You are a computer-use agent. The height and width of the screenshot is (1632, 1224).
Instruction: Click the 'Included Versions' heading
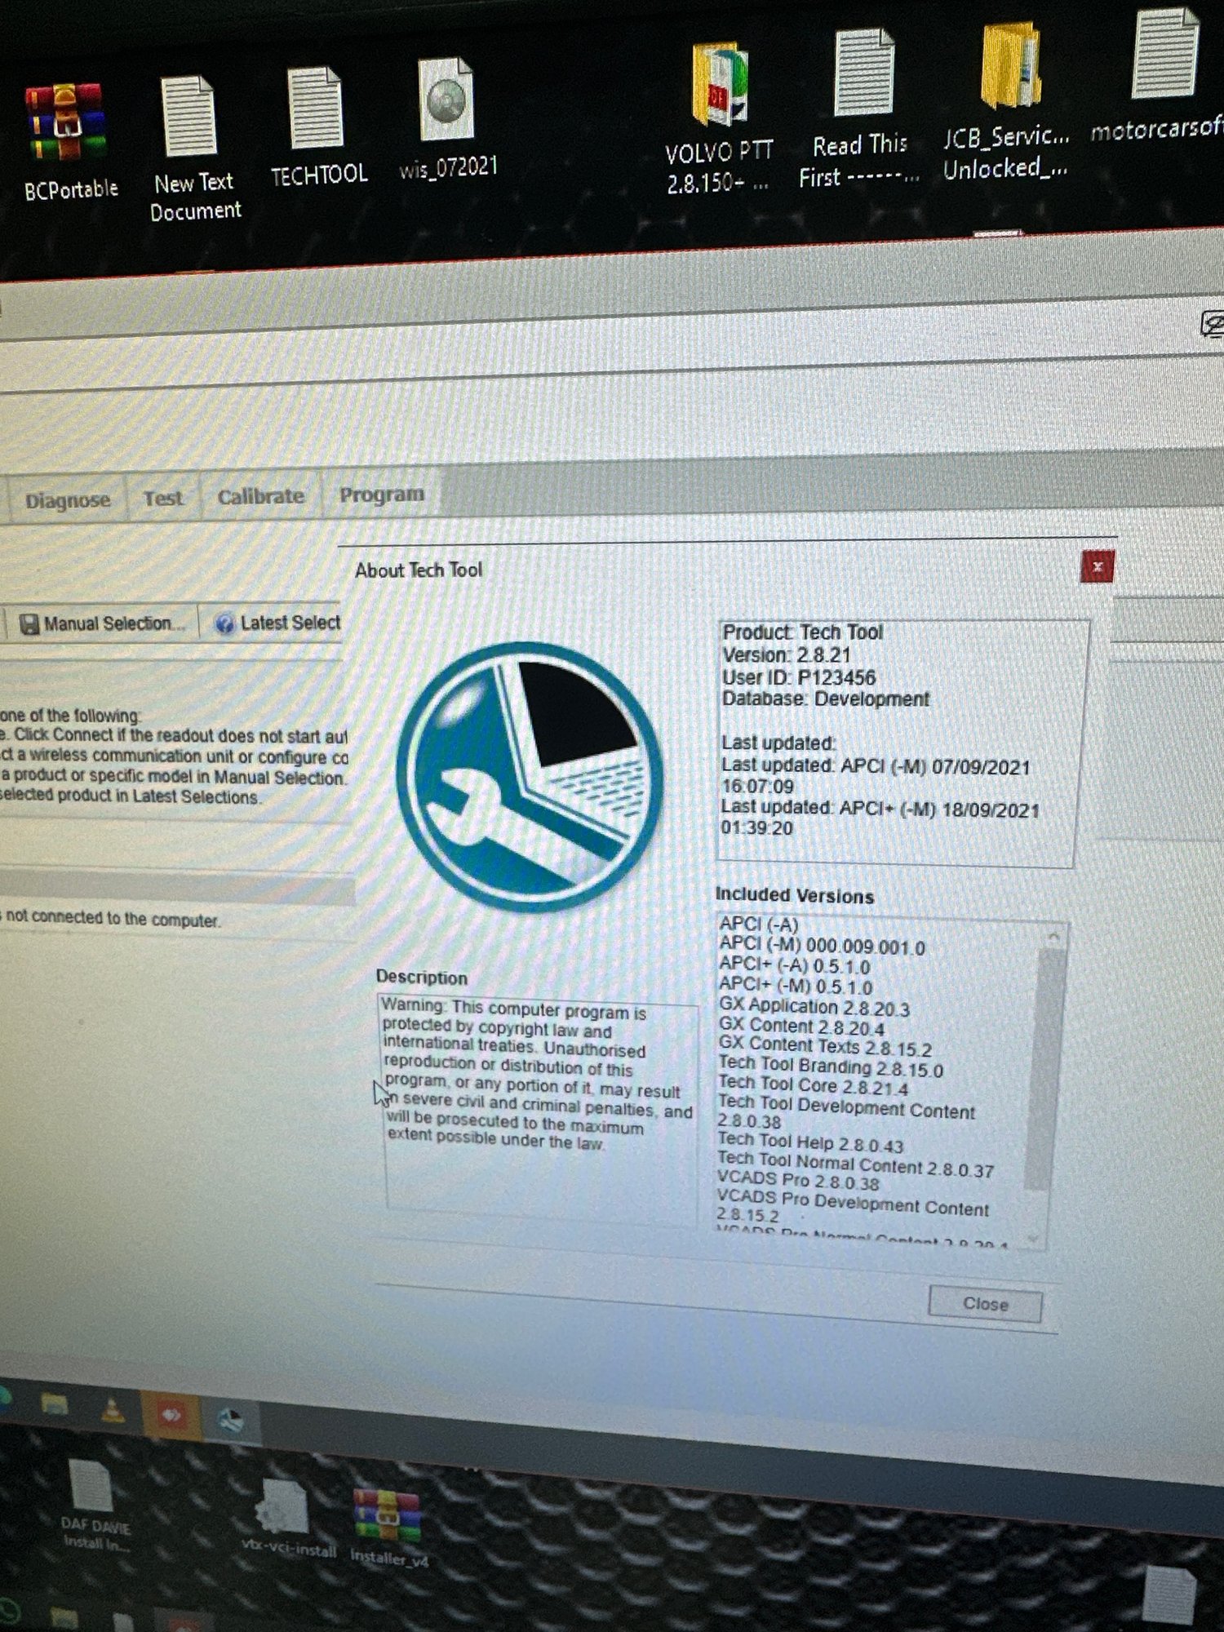[795, 895]
